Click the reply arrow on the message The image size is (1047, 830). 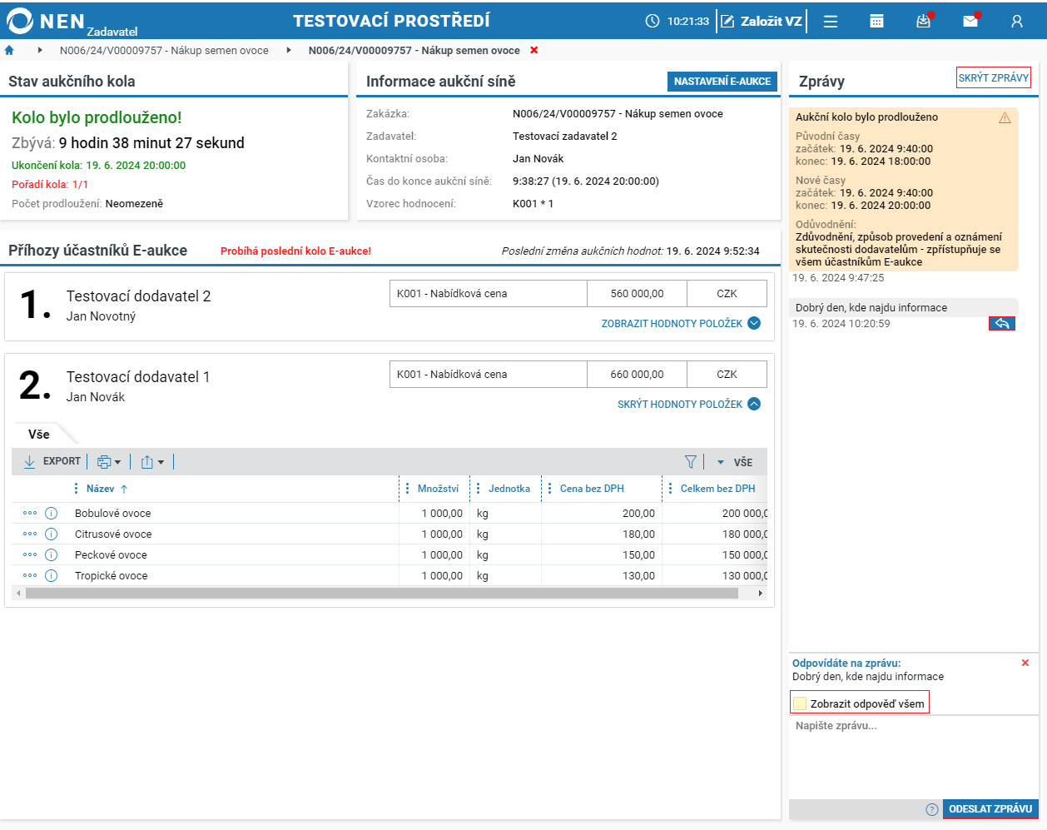click(x=1002, y=324)
